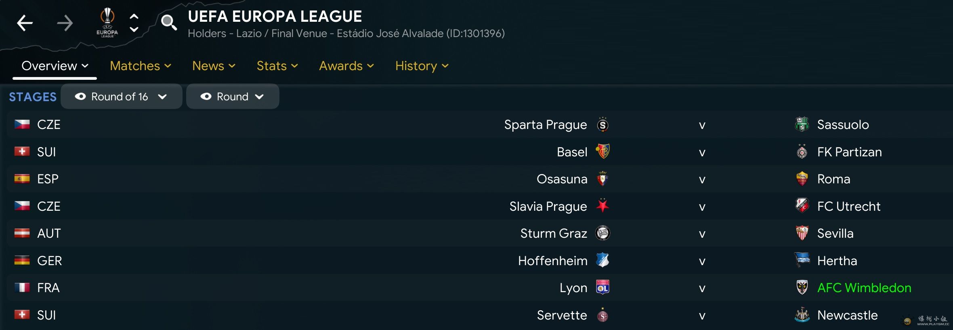Open the AFC Wimbledon team link

pyautogui.click(x=864, y=288)
